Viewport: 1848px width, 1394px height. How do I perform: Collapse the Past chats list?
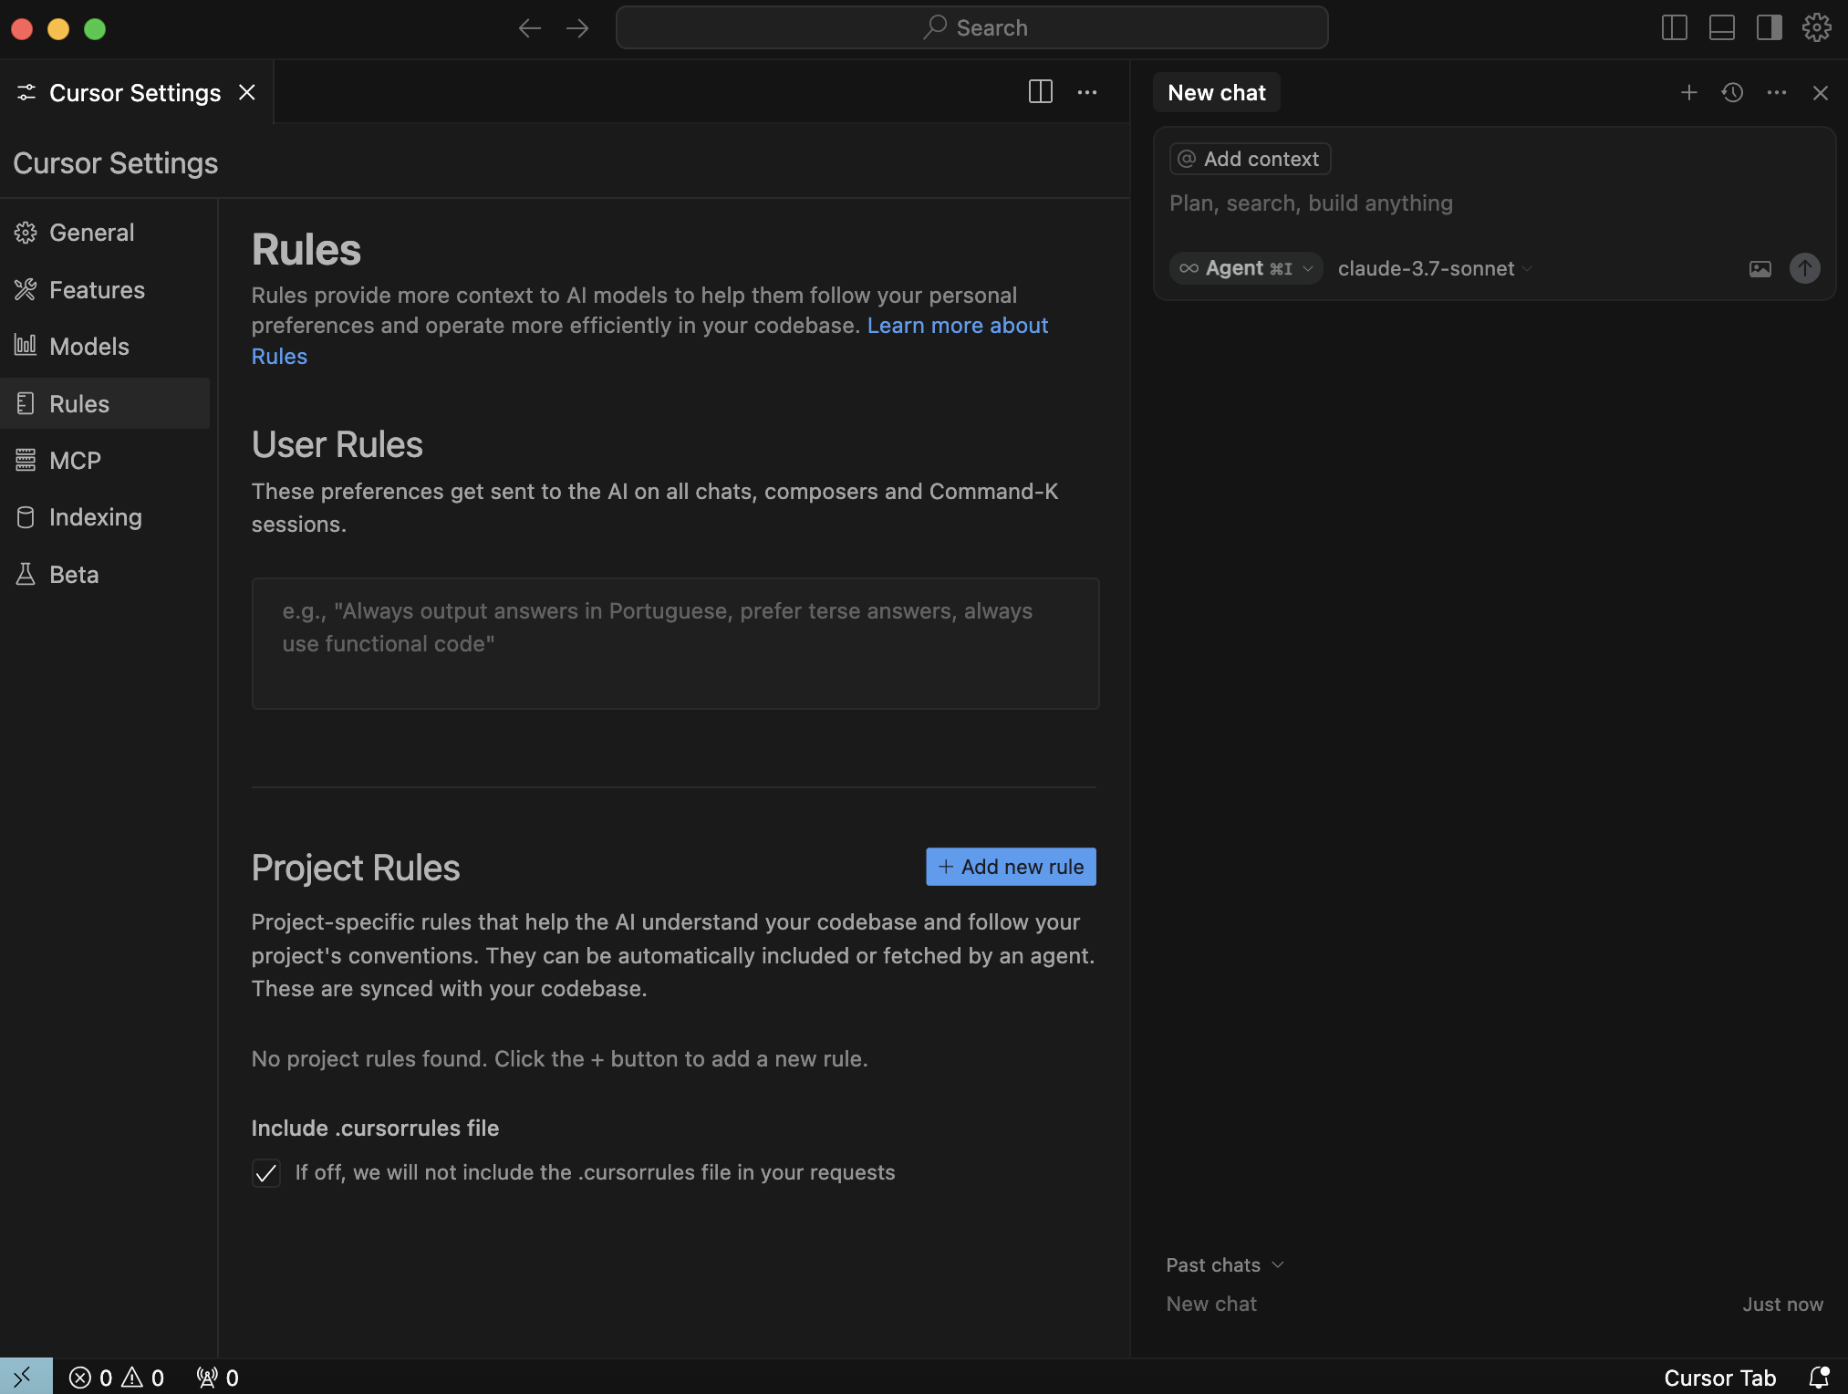click(1225, 1264)
